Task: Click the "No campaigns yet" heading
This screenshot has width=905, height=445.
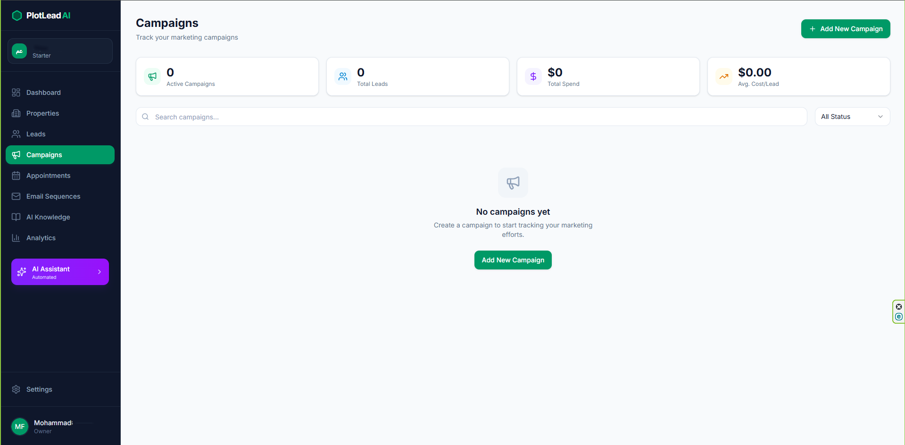Action: (x=513, y=212)
